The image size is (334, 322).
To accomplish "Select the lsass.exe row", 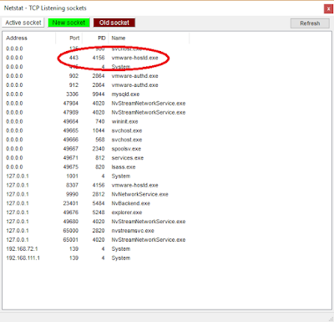I will click(96, 167).
